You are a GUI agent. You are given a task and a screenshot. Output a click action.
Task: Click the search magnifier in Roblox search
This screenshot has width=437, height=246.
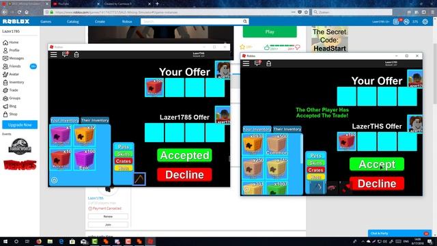(x=244, y=21)
